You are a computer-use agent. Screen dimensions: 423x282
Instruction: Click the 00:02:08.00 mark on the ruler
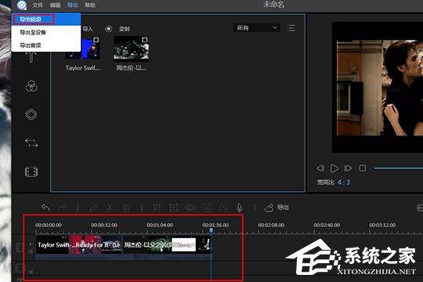[x=271, y=225]
